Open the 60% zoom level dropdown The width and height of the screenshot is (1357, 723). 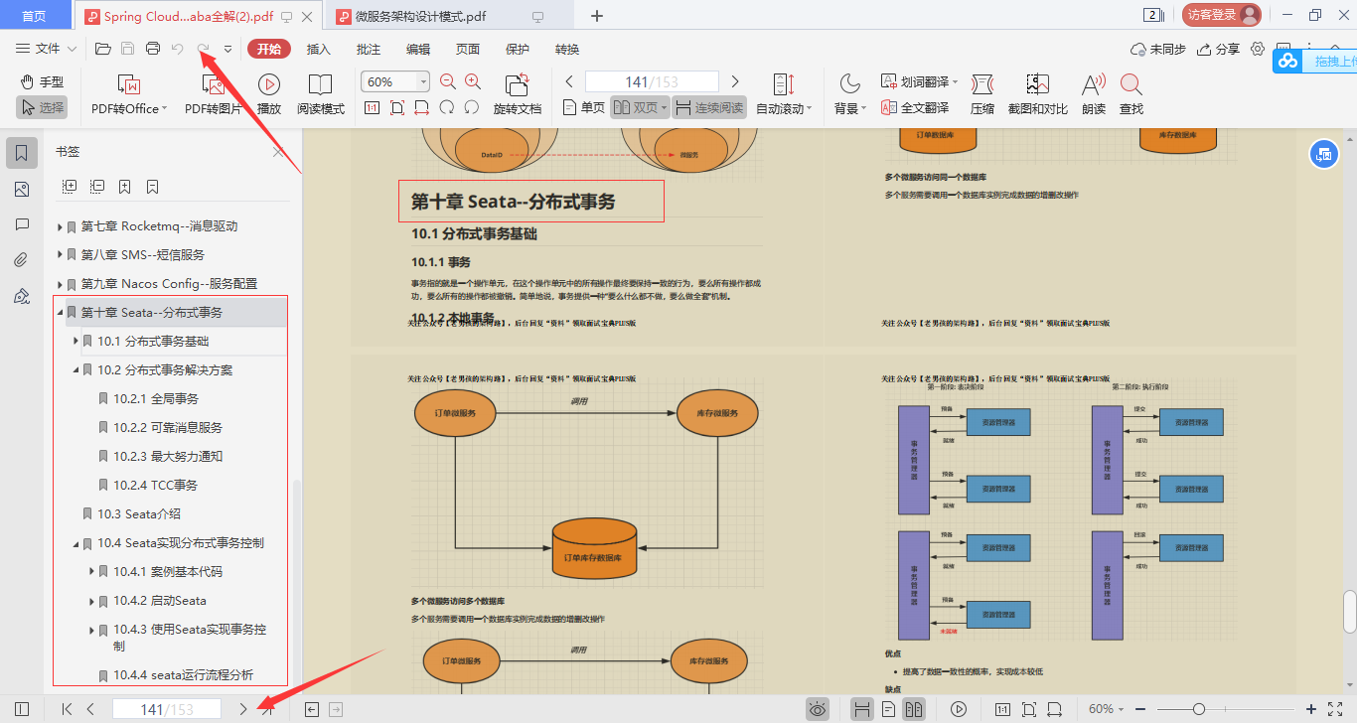[x=394, y=81]
